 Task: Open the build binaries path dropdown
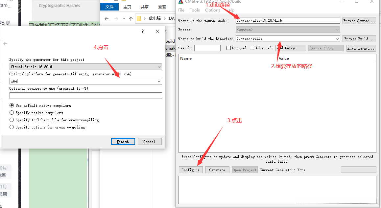coord(337,39)
